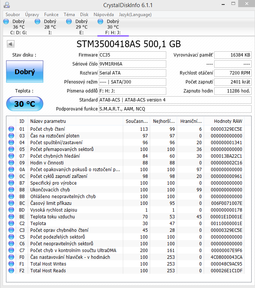The image size is (255, 288).
Task: Click the ID column header
Action: click(22, 121)
